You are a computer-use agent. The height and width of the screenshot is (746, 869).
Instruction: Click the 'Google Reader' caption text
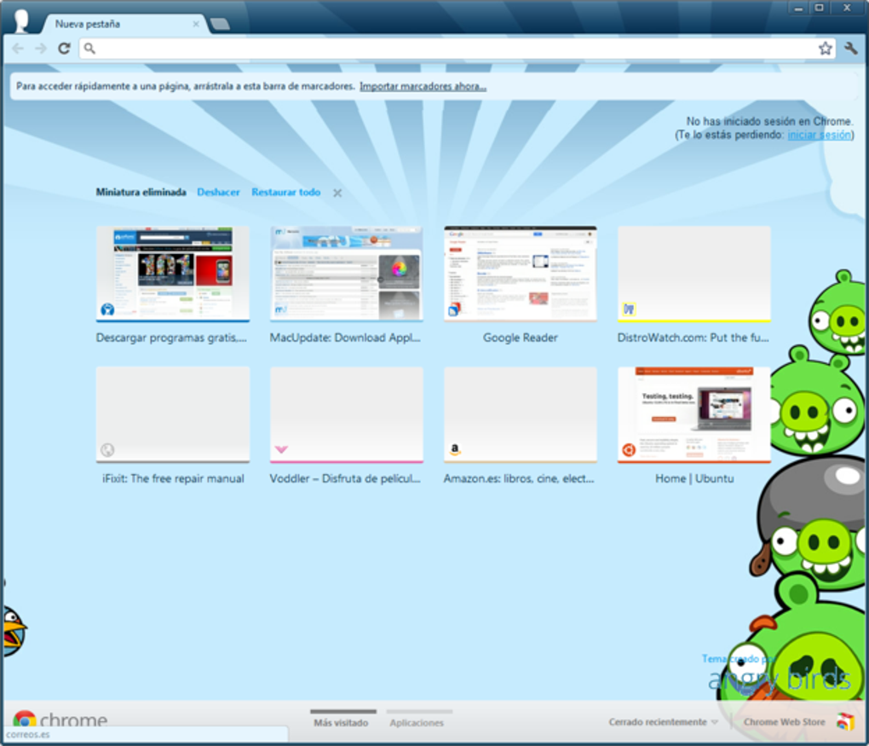(521, 338)
